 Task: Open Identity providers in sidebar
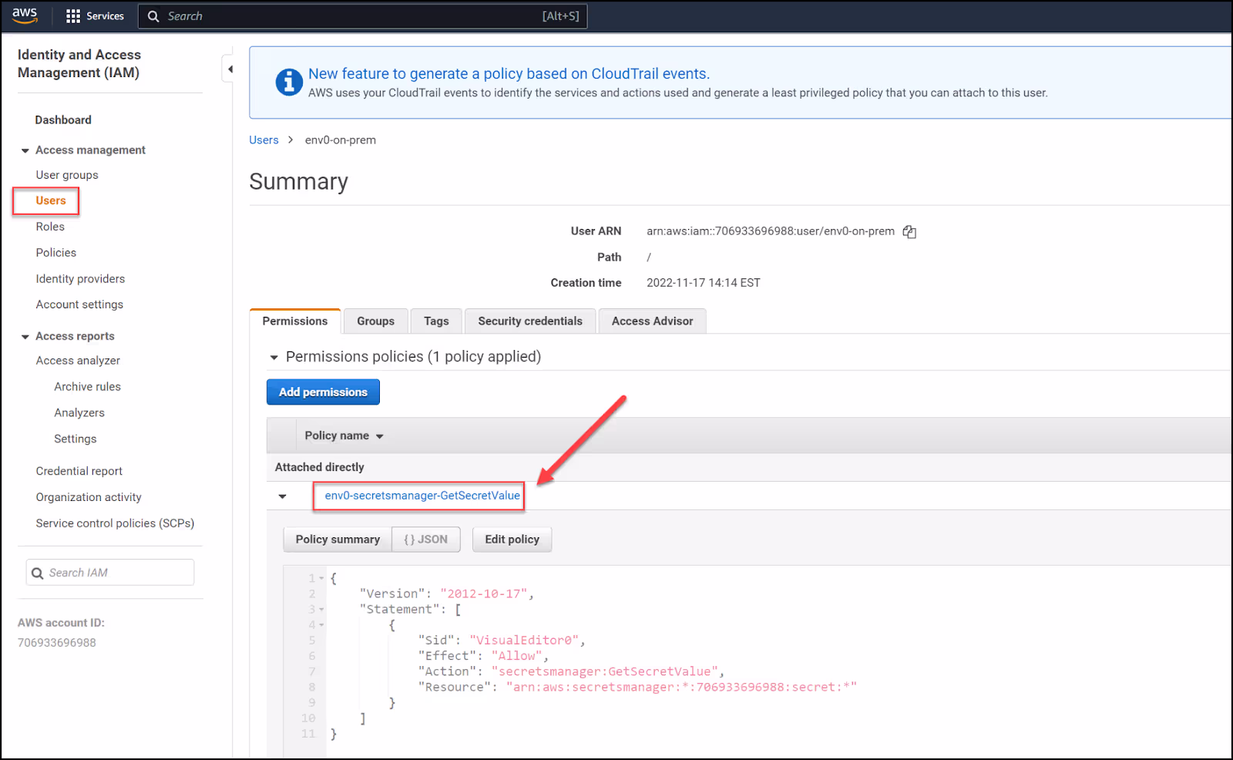pos(80,279)
